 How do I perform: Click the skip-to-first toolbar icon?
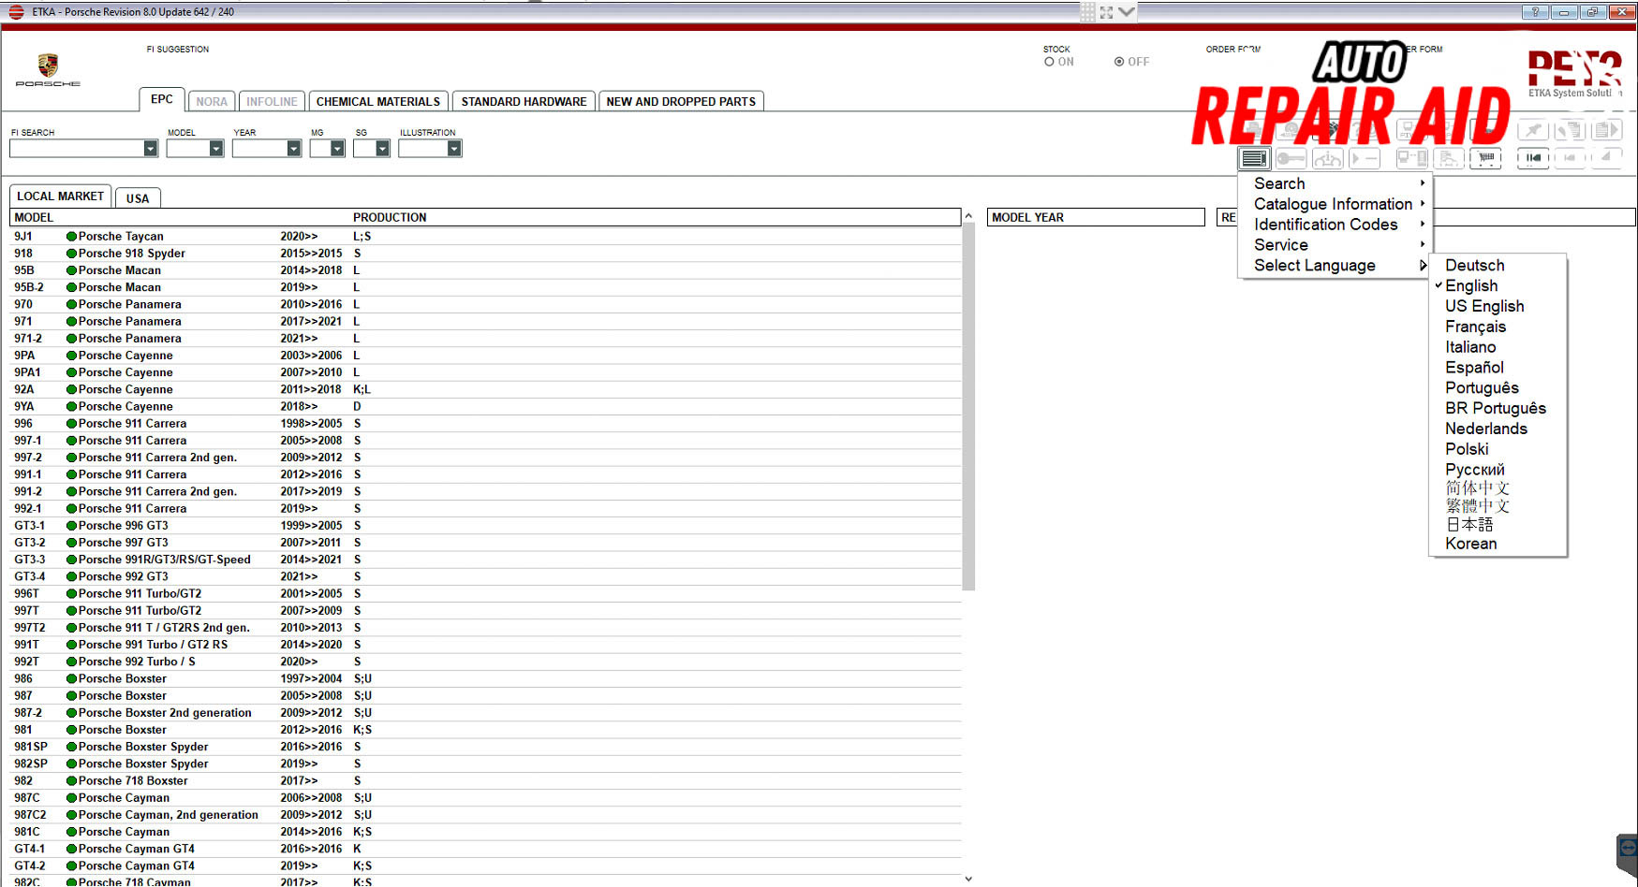(1533, 158)
